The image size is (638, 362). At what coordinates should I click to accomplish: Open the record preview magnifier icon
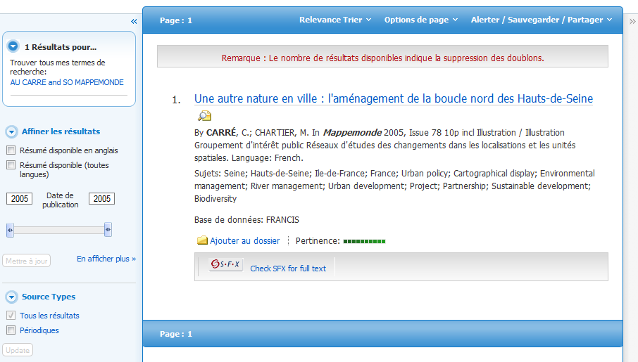204,116
